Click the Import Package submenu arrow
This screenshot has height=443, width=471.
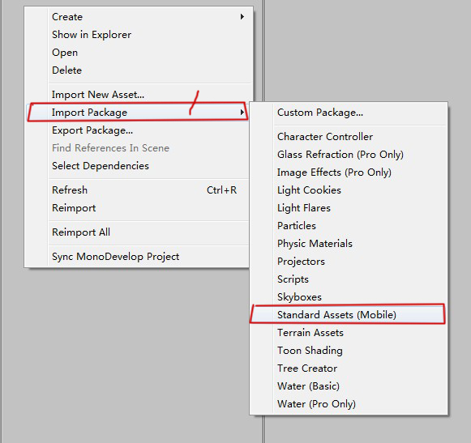(x=242, y=113)
